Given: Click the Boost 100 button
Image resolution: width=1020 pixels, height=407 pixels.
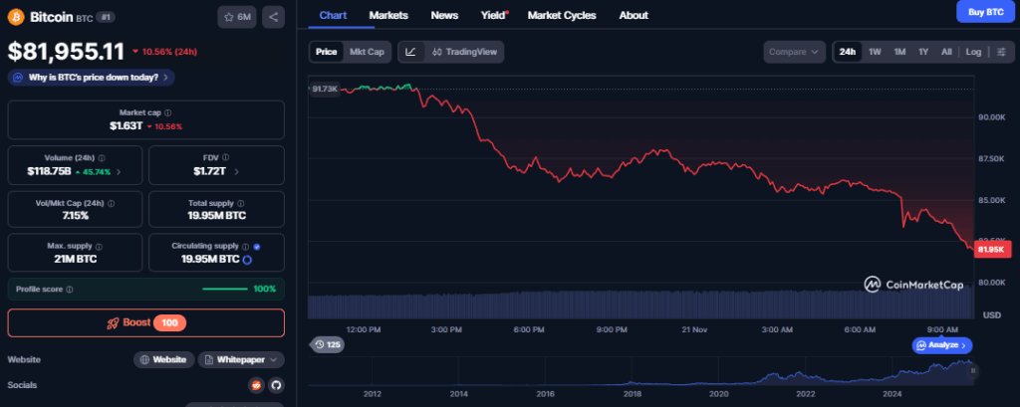Looking at the screenshot, I should [x=146, y=322].
